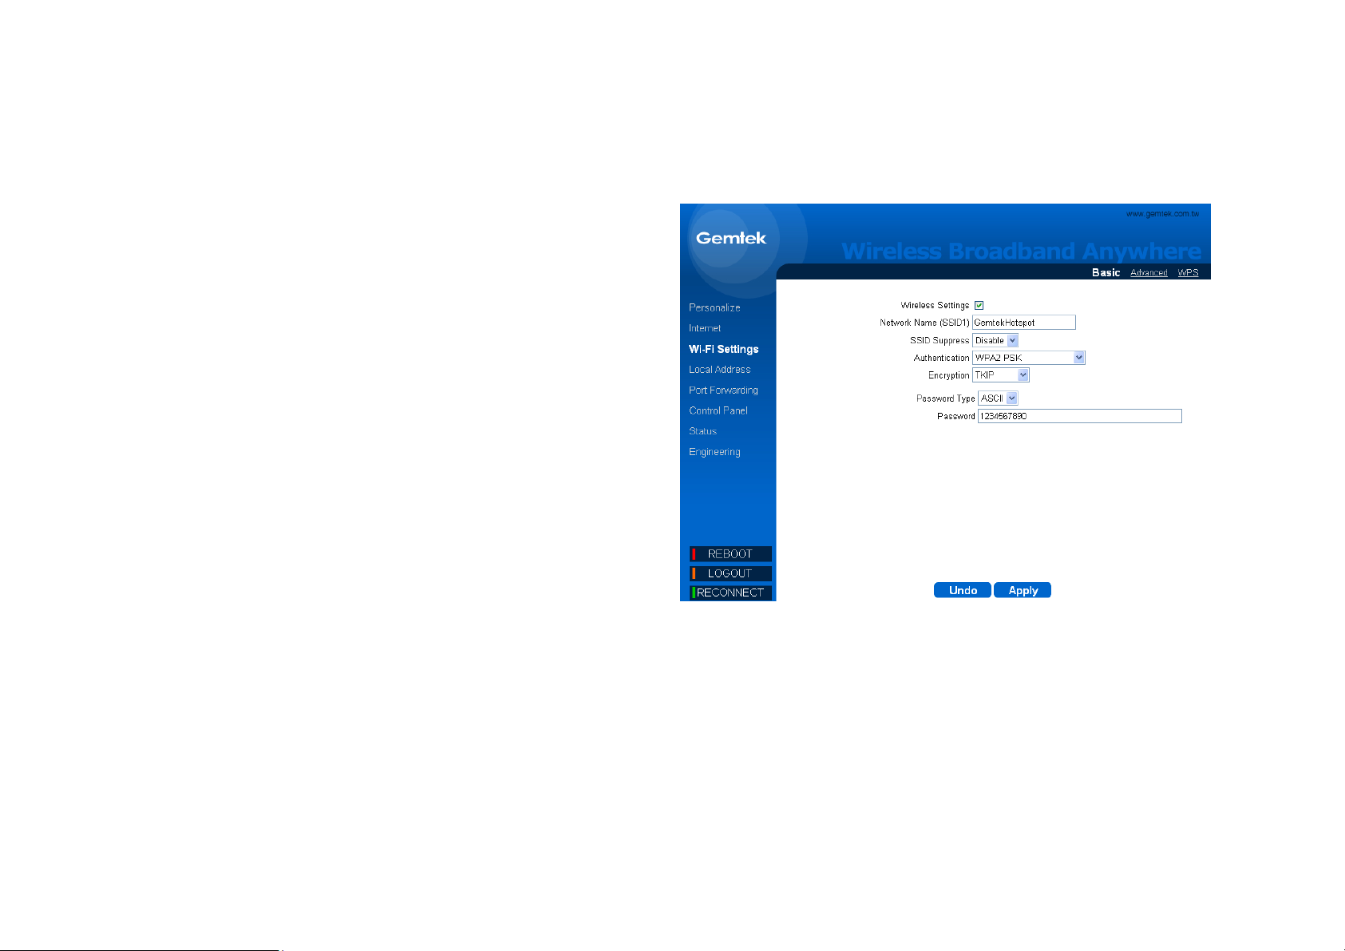Click the www.gemtek.com.tw text

(x=1162, y=214)
